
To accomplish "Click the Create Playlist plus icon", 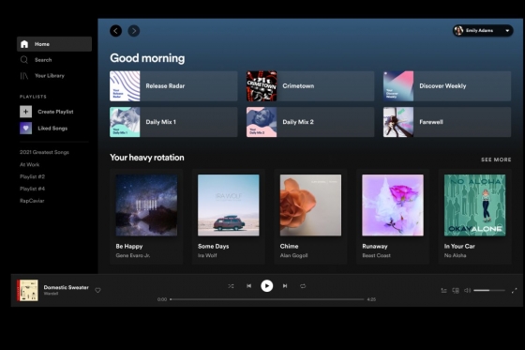I will click(x=26, y=112).
